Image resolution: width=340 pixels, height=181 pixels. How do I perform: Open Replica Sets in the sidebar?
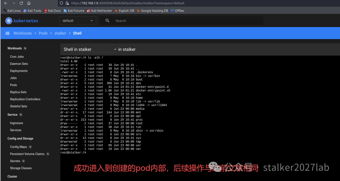click(18, 92)
